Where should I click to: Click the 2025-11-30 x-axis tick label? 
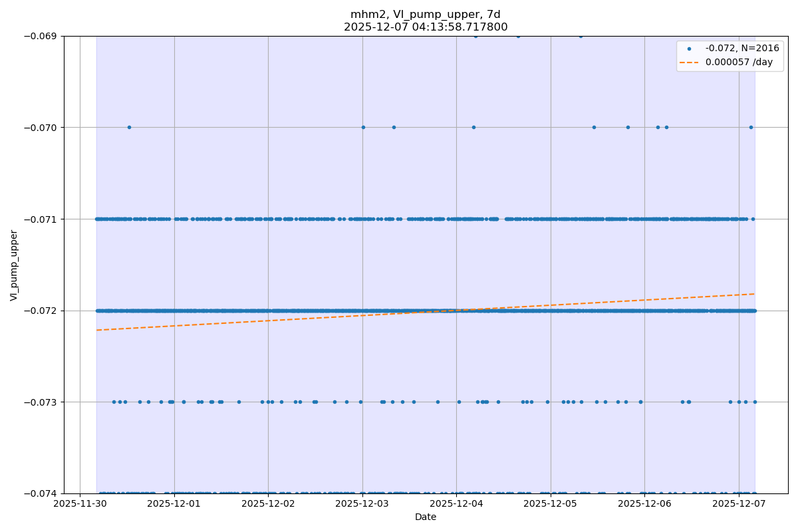pyautogui.click(x=80, y=504)
